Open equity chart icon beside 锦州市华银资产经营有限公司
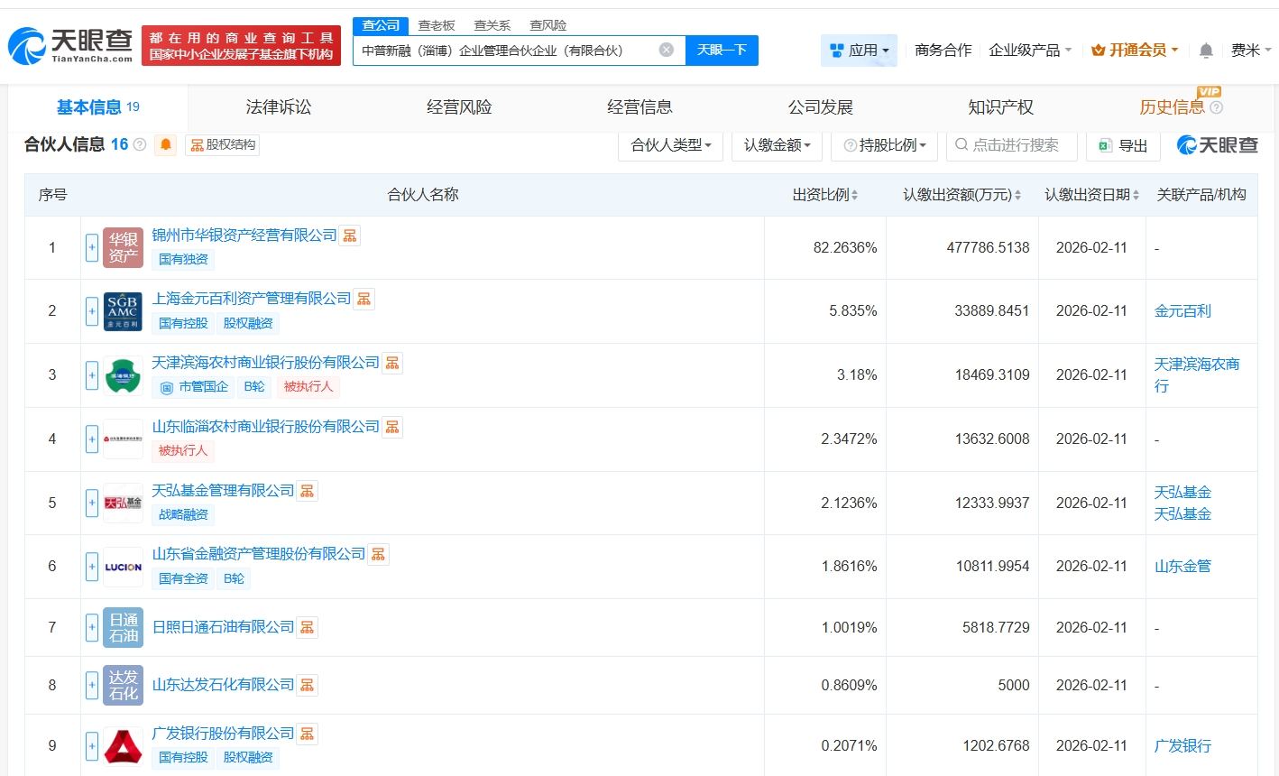Screen dimensions: 1279x776 tap(350, 236)
